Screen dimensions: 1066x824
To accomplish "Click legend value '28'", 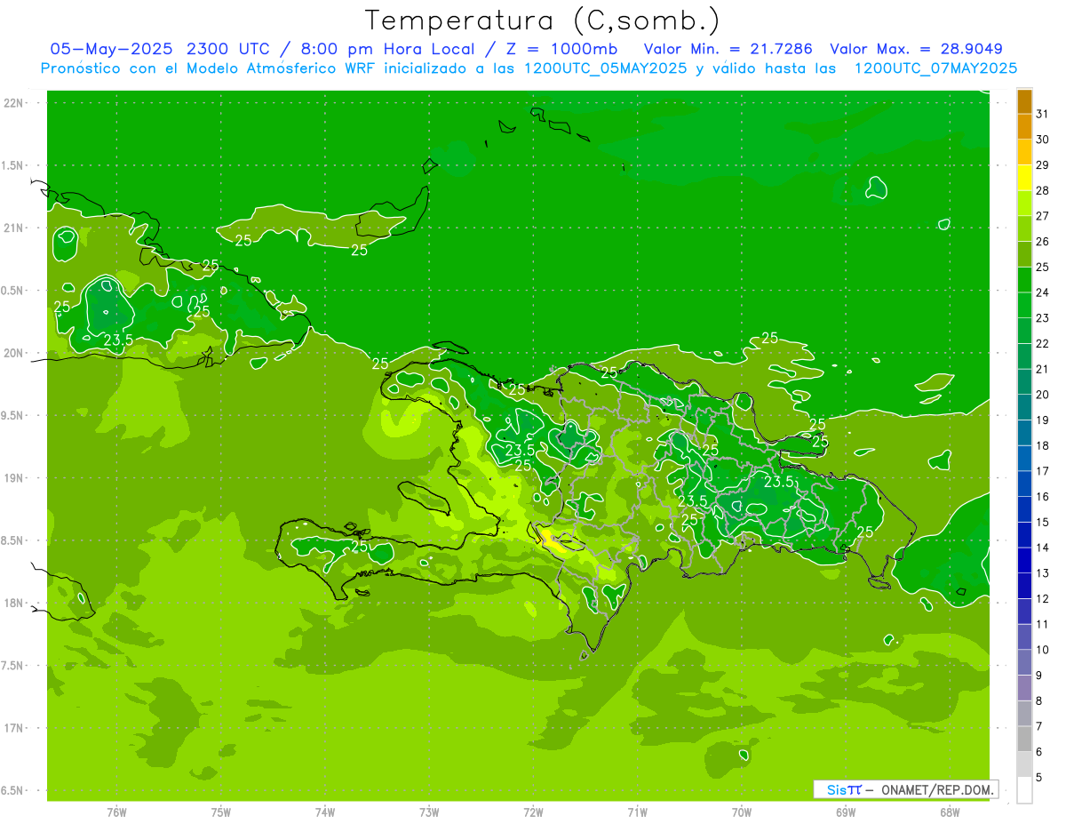I will [x=1043, y=190].
